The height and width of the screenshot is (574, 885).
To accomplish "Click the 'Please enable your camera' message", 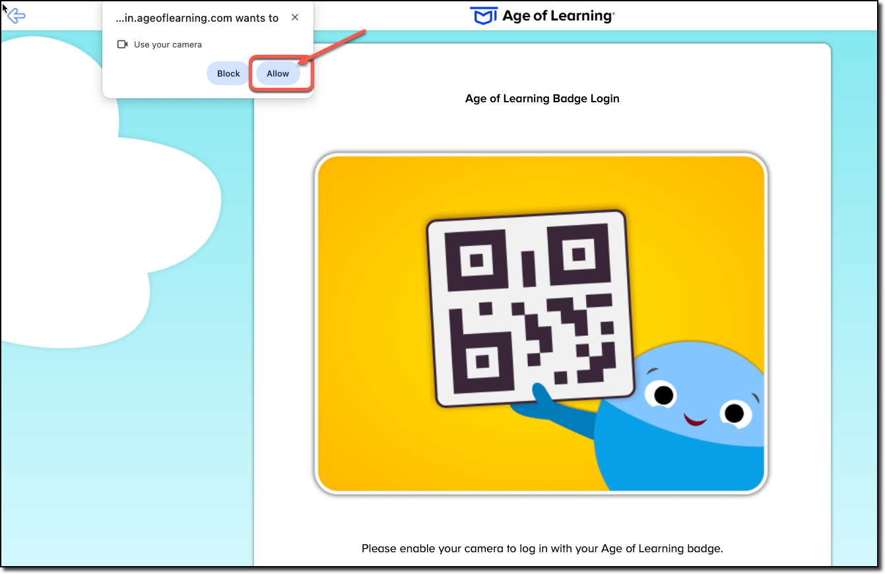I will [542, 548].
